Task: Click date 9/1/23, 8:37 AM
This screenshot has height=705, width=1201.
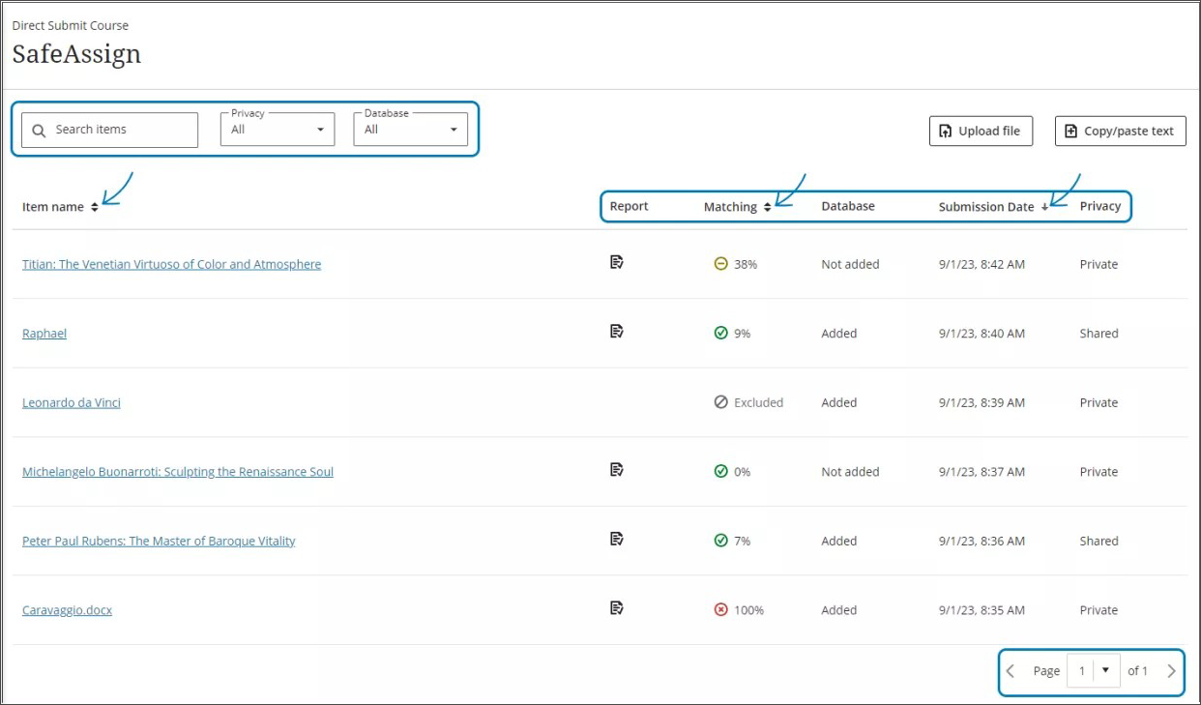Action: click(x=981, y=472)
